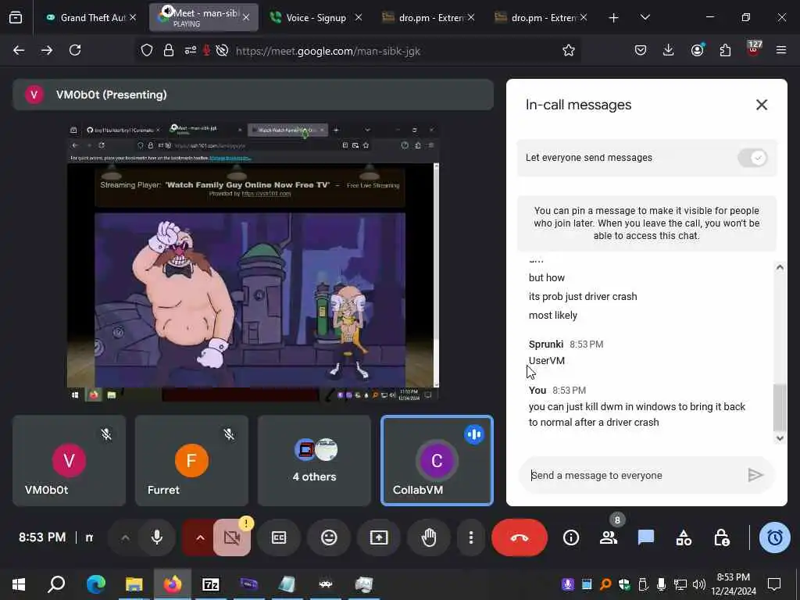The width and height of the screenshot is (800, 600).
Task: Leave the call with red hang-up button
Action: (520, 537)
